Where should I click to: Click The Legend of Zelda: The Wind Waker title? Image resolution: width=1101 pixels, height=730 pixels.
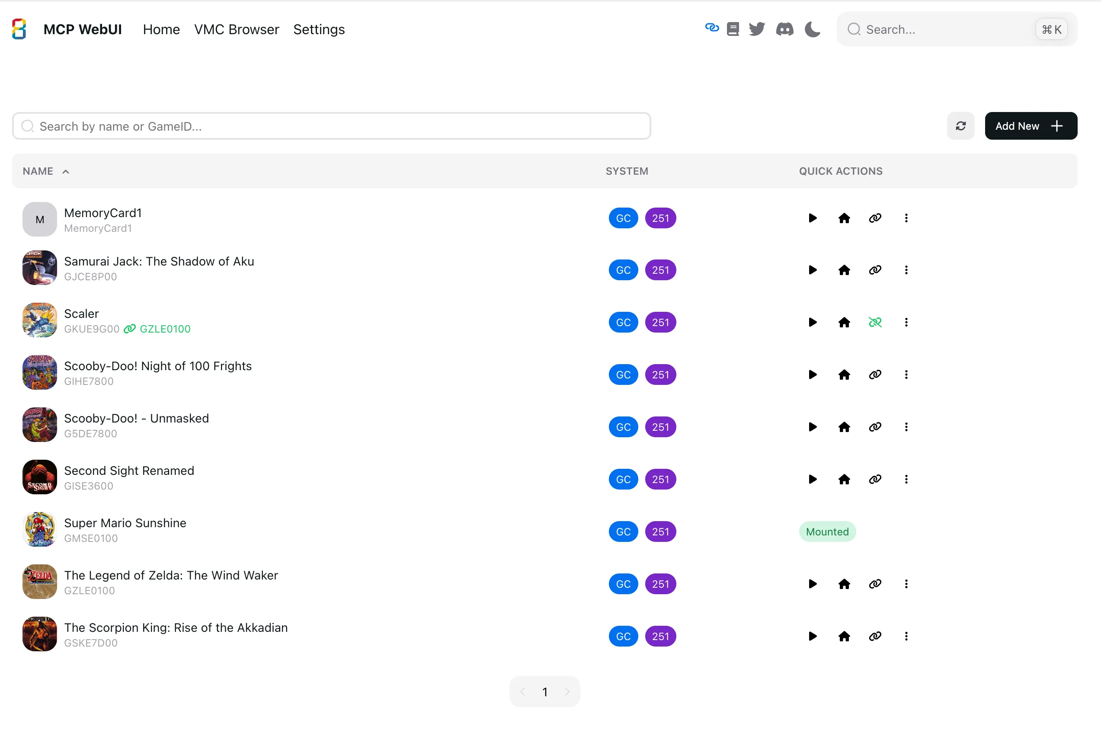click(x=171, y=576)
